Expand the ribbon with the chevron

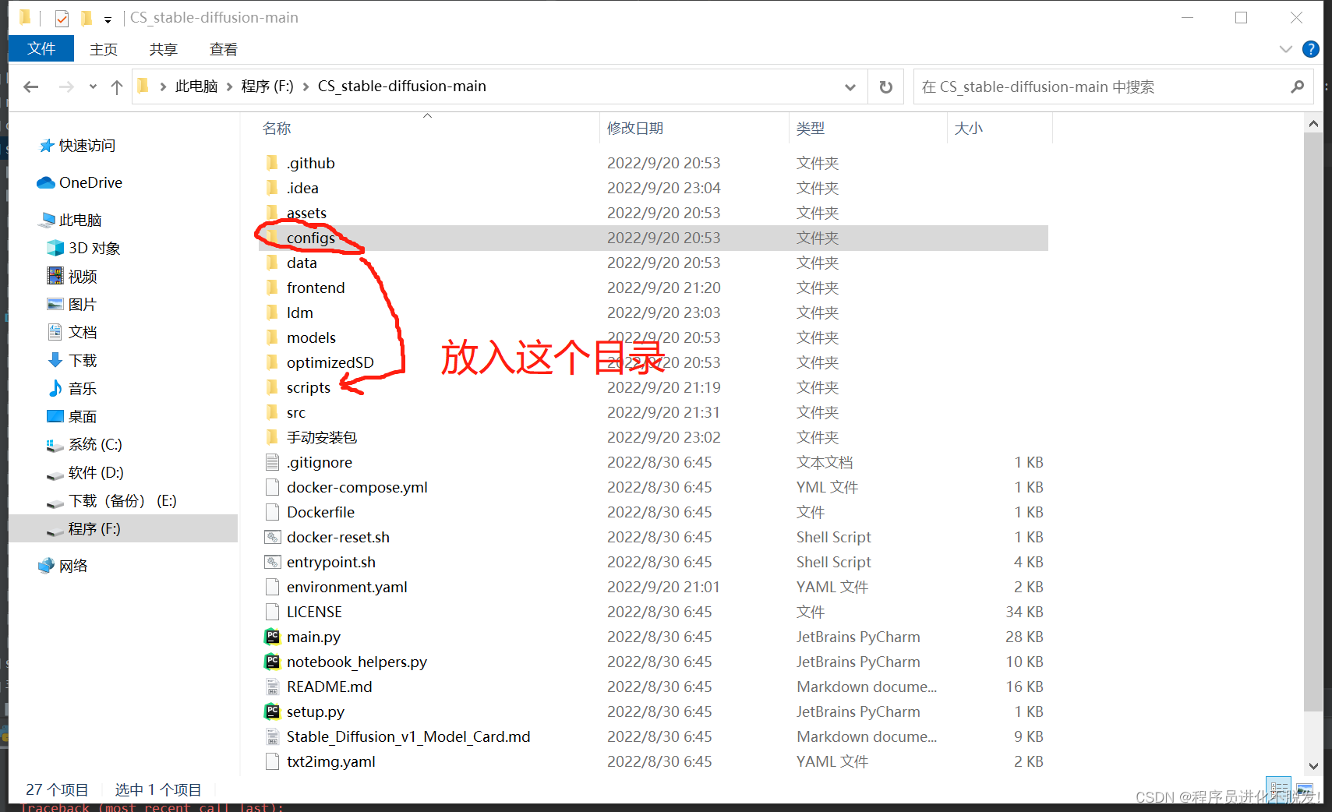click(x=1286, y=49)
